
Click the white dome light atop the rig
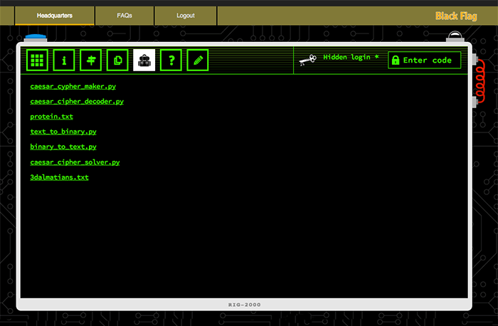(455, 36)
